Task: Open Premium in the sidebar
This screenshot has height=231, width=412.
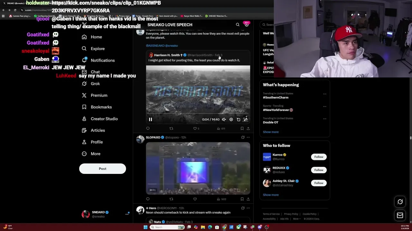Action: (x=95, y=95)
